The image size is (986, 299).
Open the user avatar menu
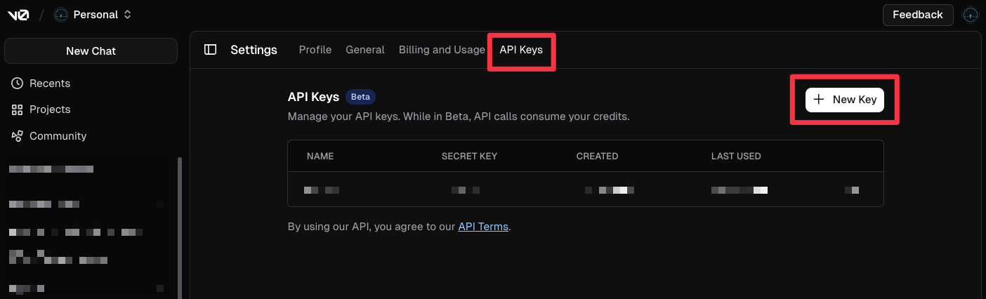[970, 15]
